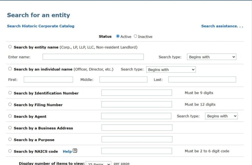
Task: Focus the Last name input field
Action: pos(202,80)
